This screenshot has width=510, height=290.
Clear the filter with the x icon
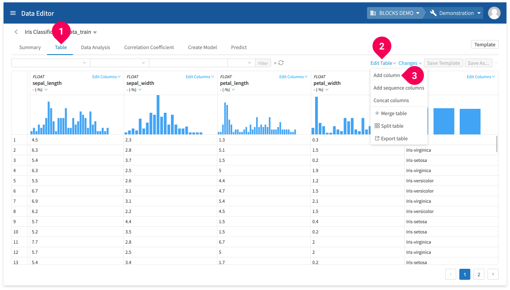[275, 63]
